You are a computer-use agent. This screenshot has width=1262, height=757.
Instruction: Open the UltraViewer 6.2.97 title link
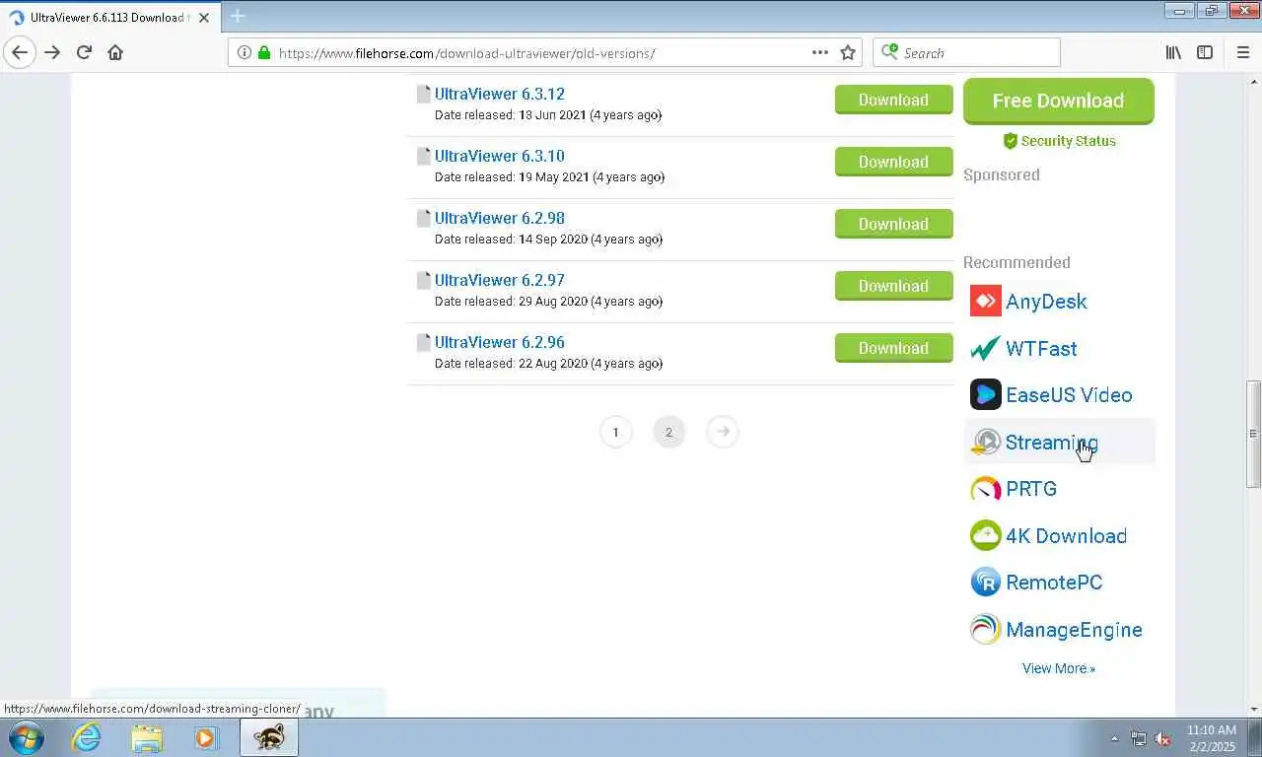point(499,280)
